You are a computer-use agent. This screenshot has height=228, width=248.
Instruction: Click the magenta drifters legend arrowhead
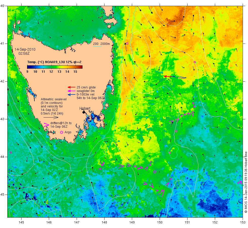click(x=46, y=125)
